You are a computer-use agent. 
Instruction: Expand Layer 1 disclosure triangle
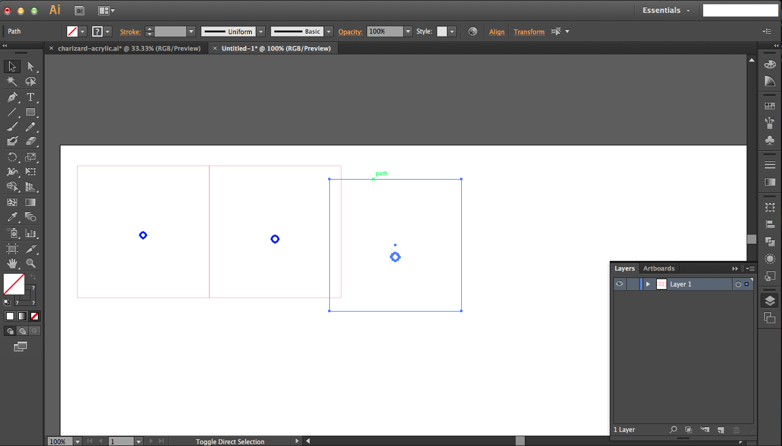pyautogui.click(x=648, y=284)
